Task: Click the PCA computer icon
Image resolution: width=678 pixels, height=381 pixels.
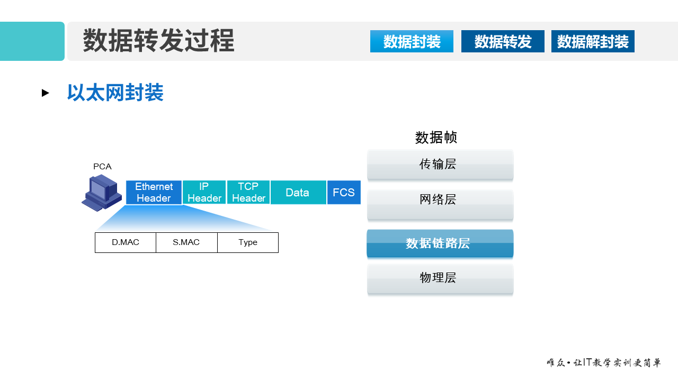Action: [x=102, y=192]
